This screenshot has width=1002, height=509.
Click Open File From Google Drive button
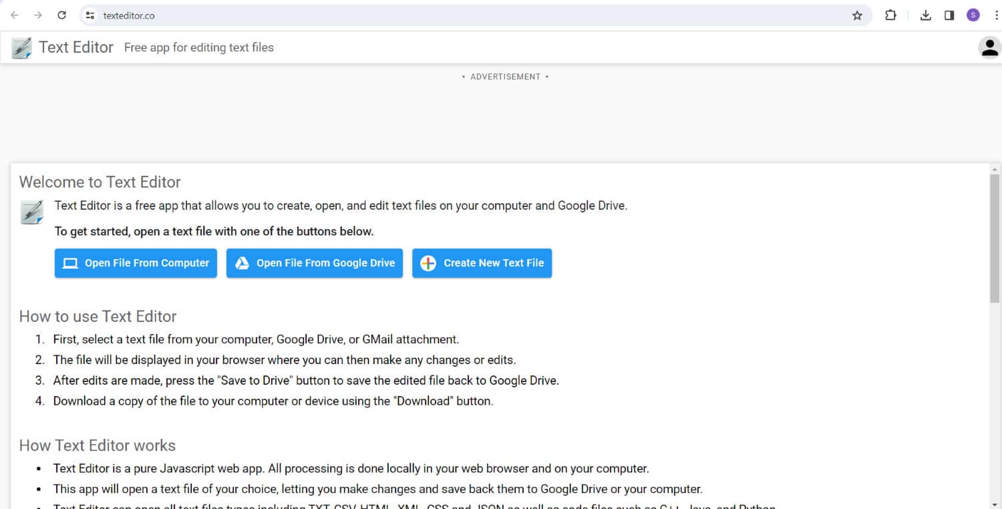tap(315, 263)
